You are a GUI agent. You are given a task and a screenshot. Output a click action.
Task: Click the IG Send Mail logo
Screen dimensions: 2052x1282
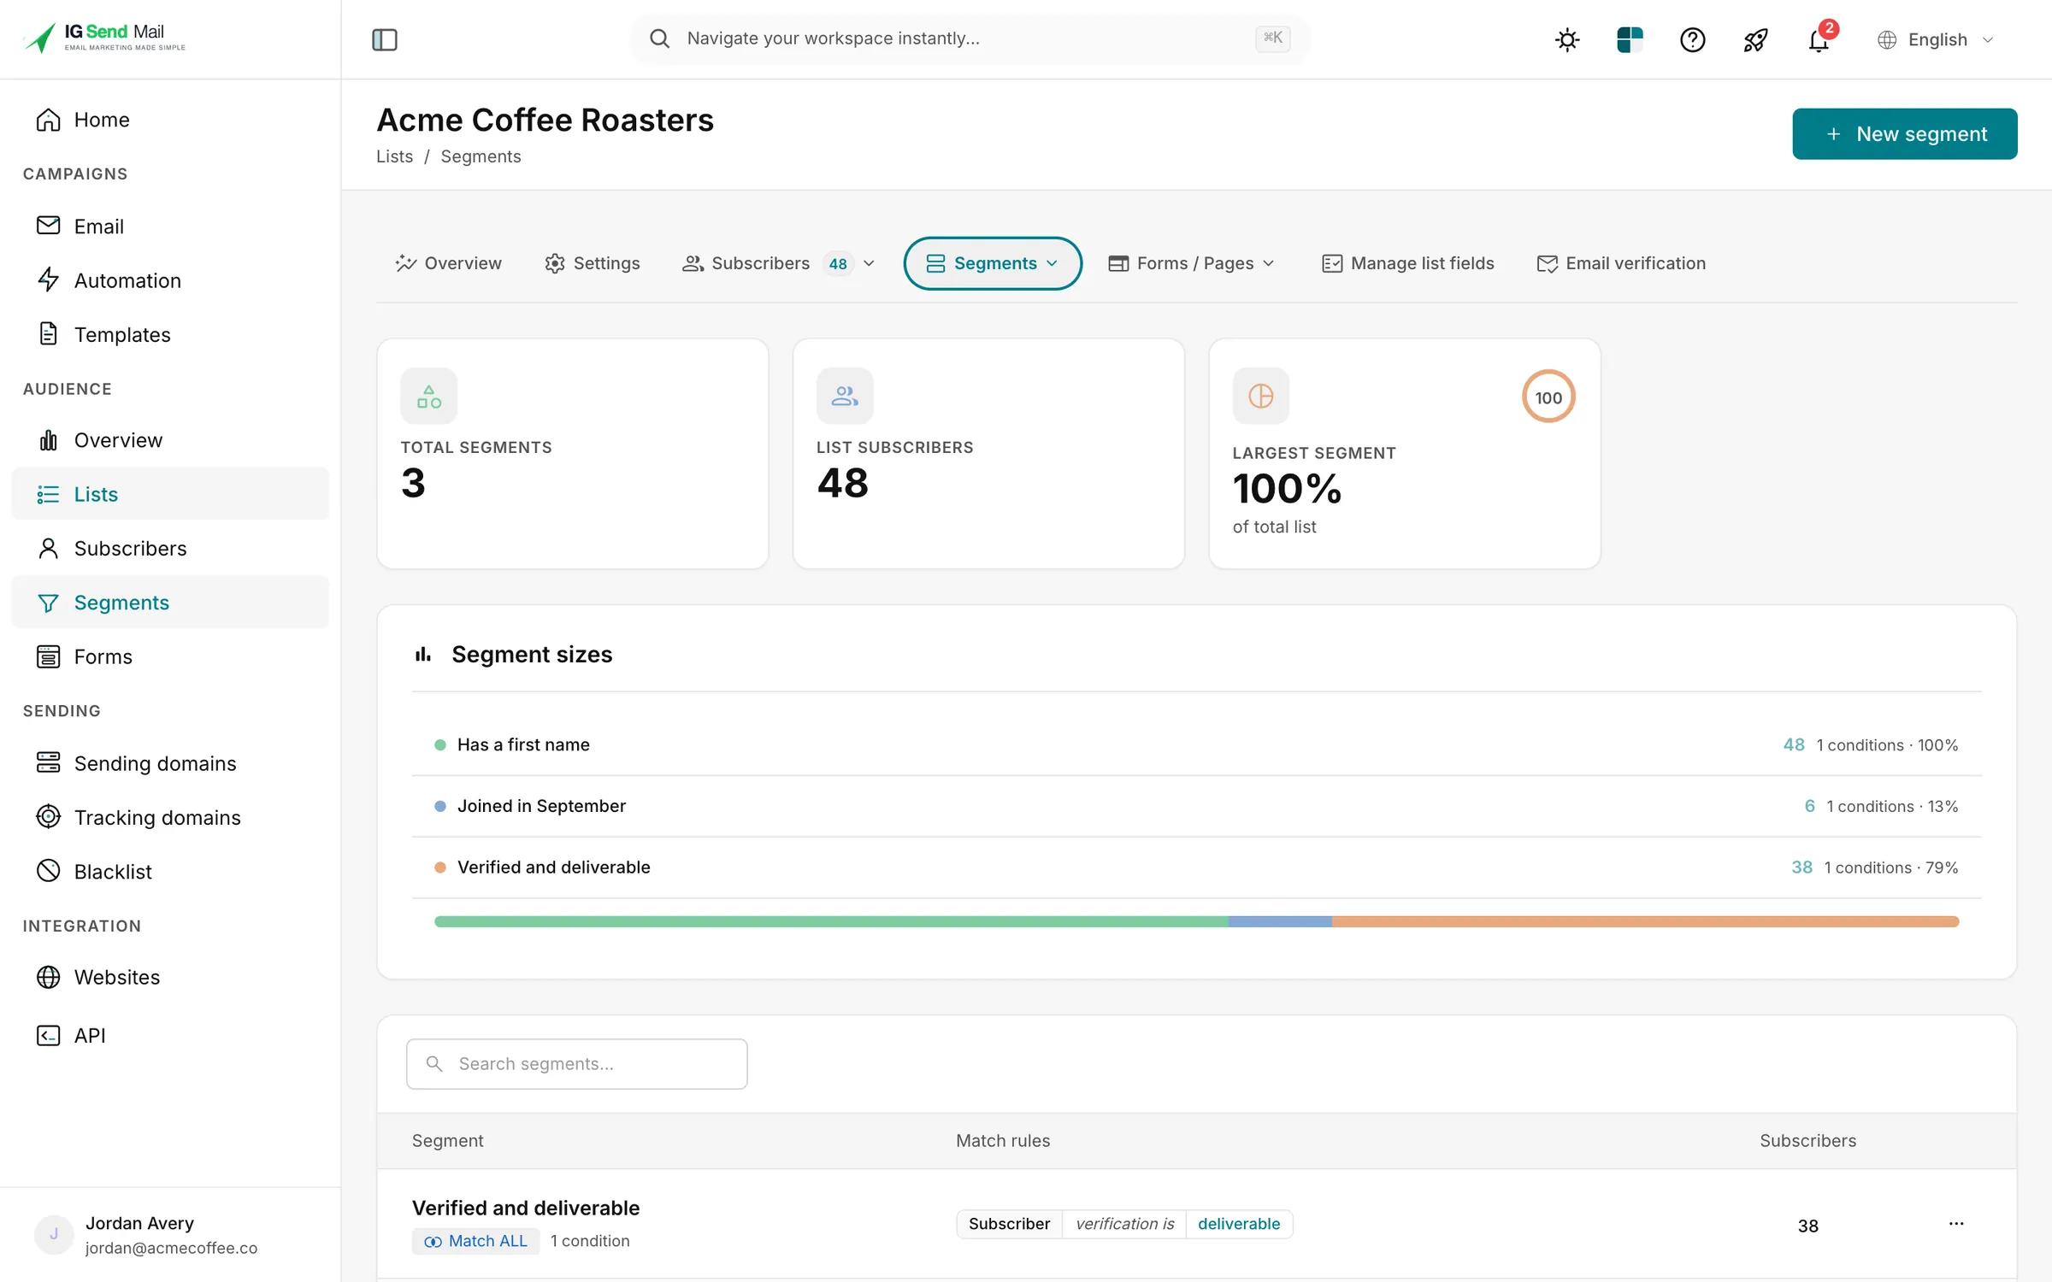point(104,38)
